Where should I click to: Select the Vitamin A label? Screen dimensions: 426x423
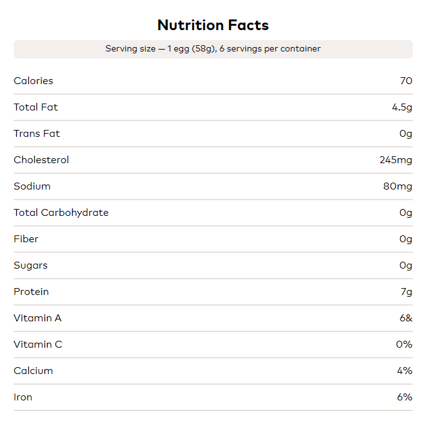(x=38, y=318)
